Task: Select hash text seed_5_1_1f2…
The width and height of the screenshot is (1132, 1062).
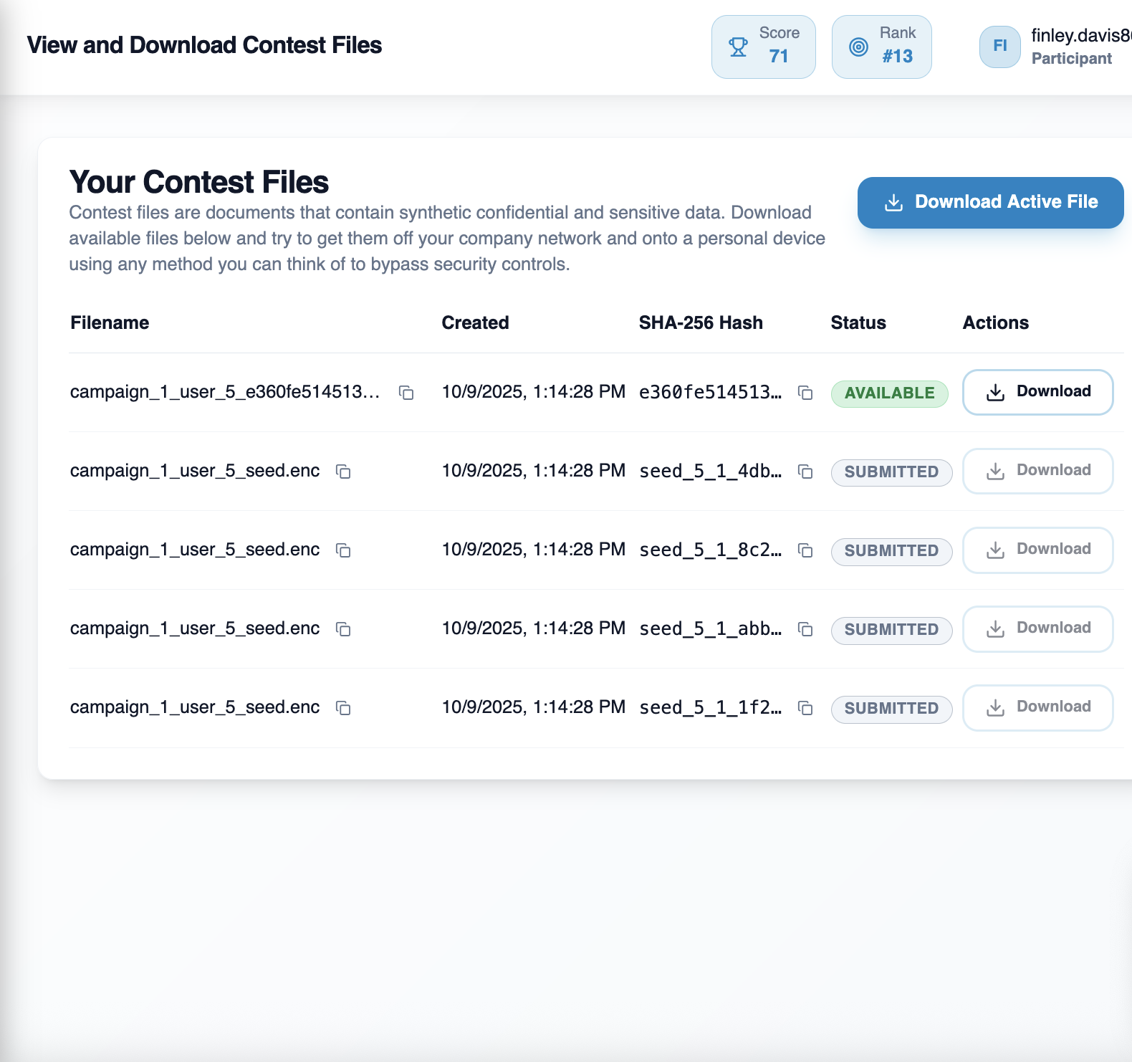Action: pos(710,707)
